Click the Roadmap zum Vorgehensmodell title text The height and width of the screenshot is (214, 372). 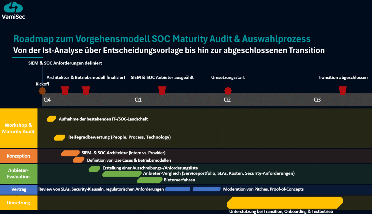click(162, 39)
